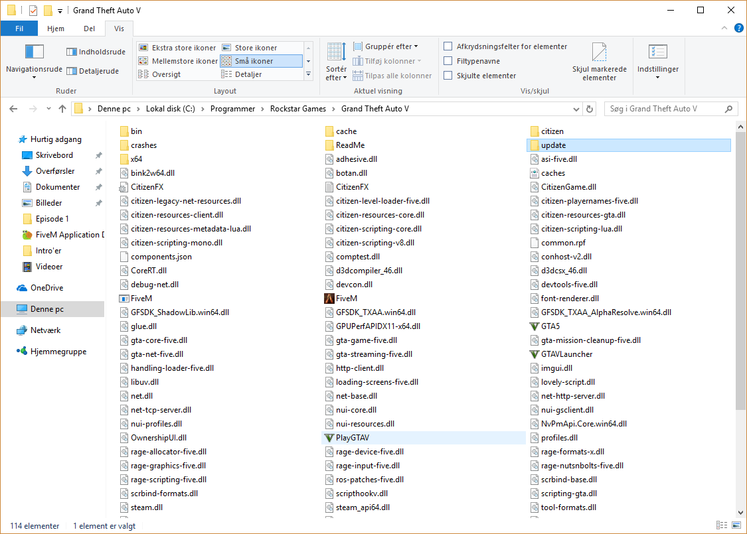Collapse the ribbon with the chevron
This screenshot has height=534, width=747.
[724, 28]
